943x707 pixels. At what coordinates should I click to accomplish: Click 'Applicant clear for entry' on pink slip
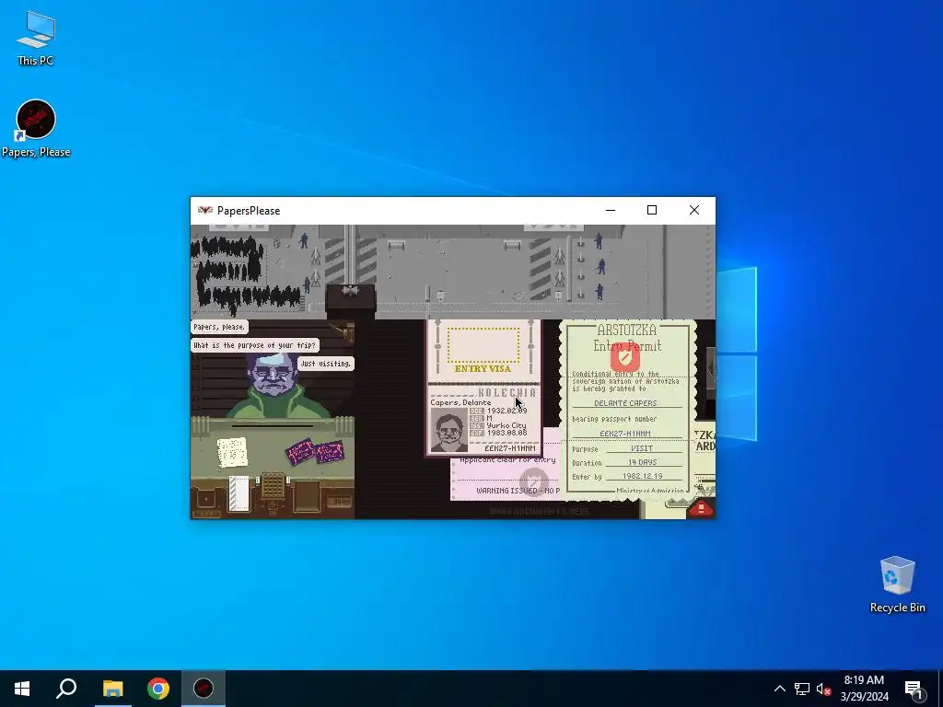point(507,460)
